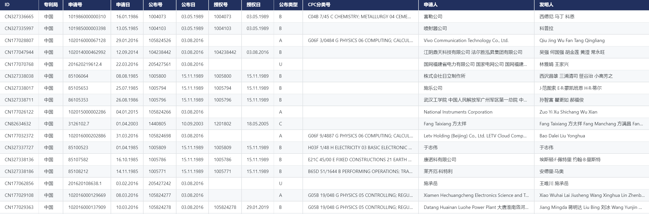
Task: Select ID CN177070768
Action: (x=19, y=64)
